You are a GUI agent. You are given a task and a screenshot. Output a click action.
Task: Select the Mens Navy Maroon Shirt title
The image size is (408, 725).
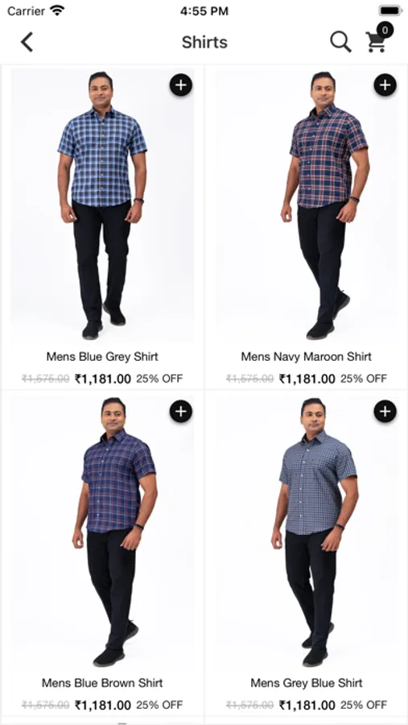[x=307, y=357]
